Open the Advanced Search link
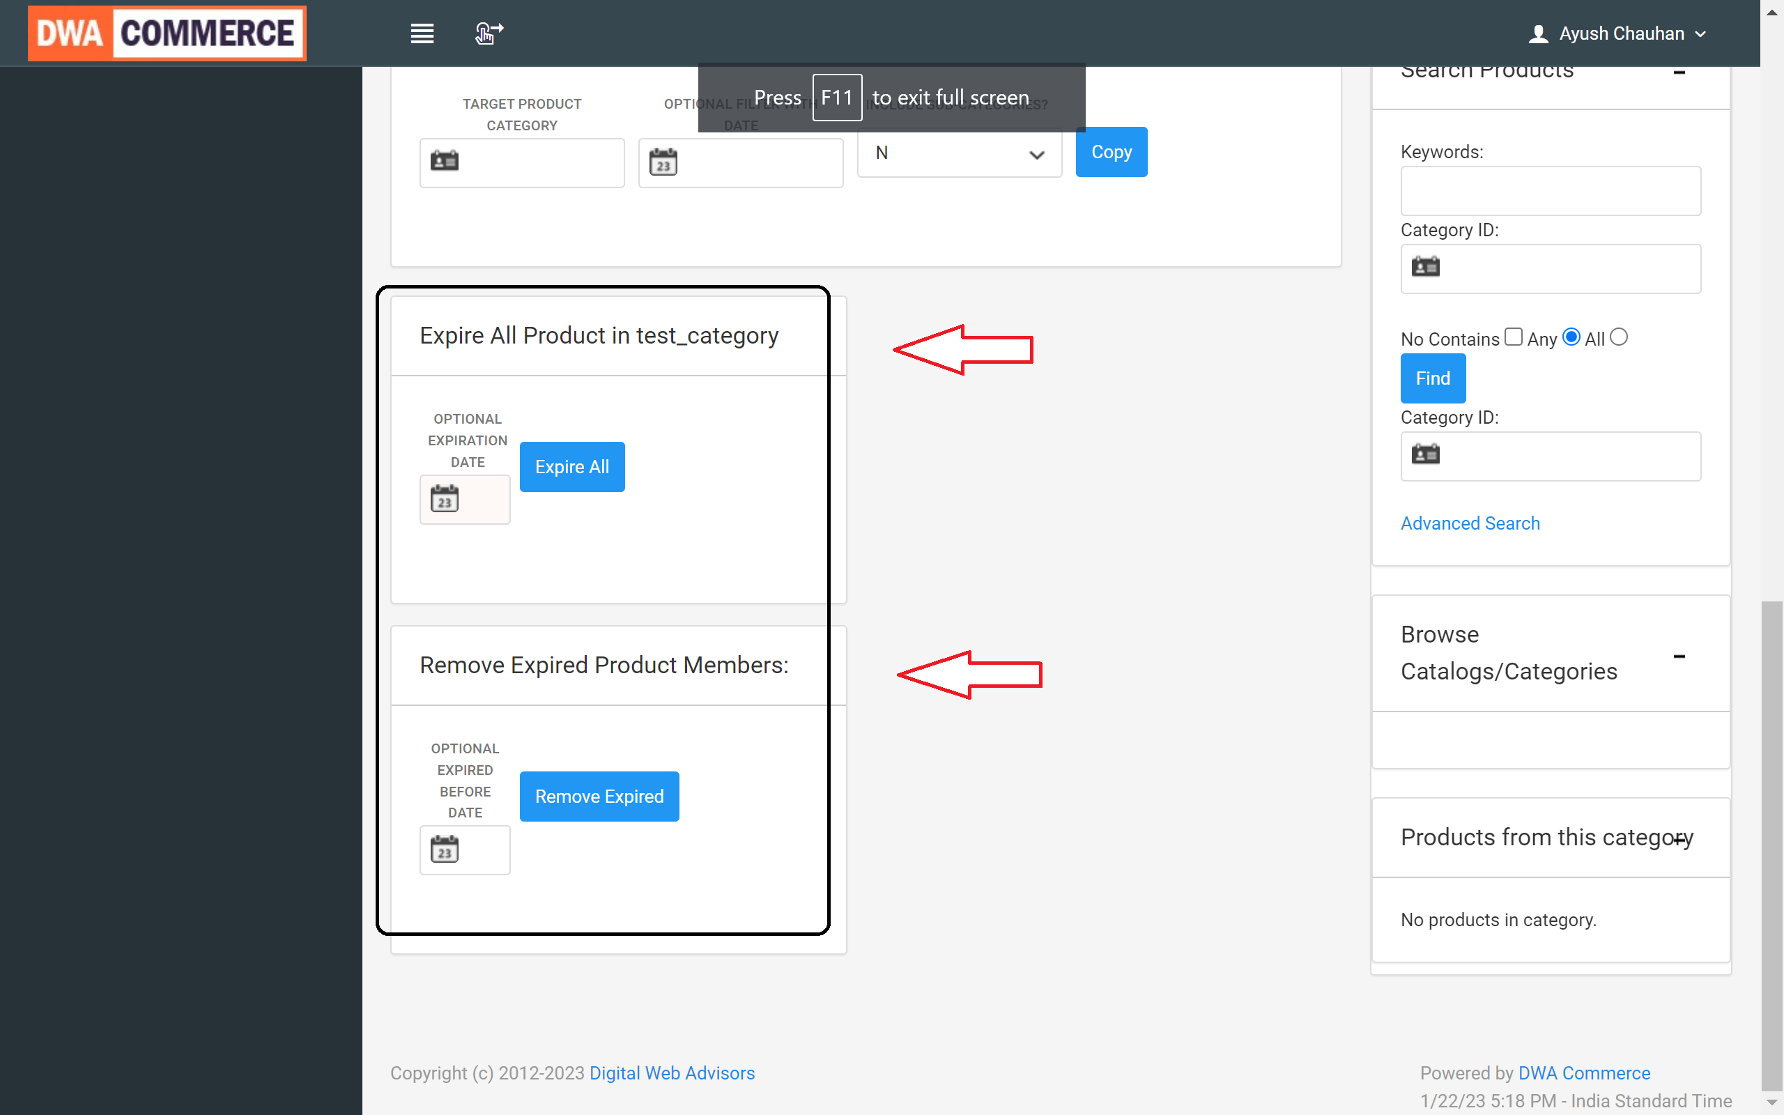Viewport: 1784px width, 1115px height. [x=1470, y=523]
